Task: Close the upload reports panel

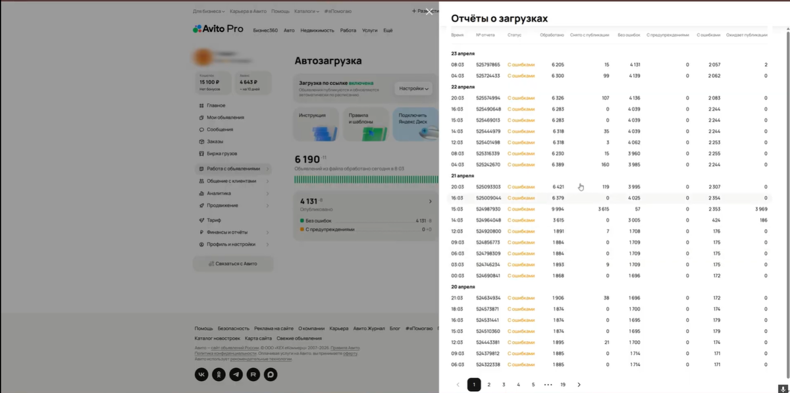Action: pyautogui.click(x=429, y=12)
